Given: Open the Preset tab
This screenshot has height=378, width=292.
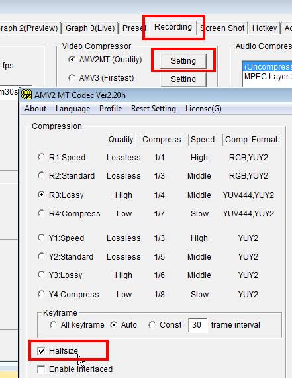Looking at the screenshot, I should pyautogui.click(x=134, y=28).
